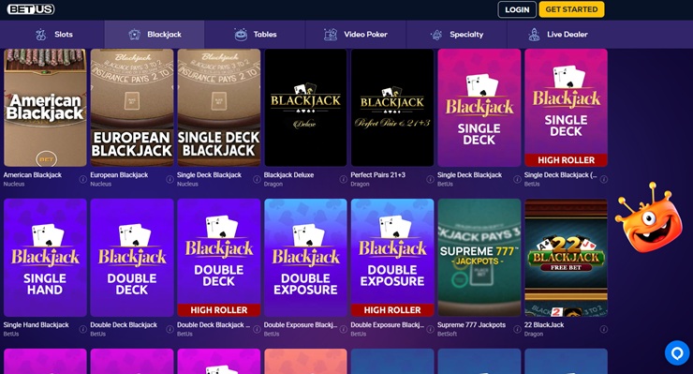
Task: Open the Specialty tab
Action: 457,34
